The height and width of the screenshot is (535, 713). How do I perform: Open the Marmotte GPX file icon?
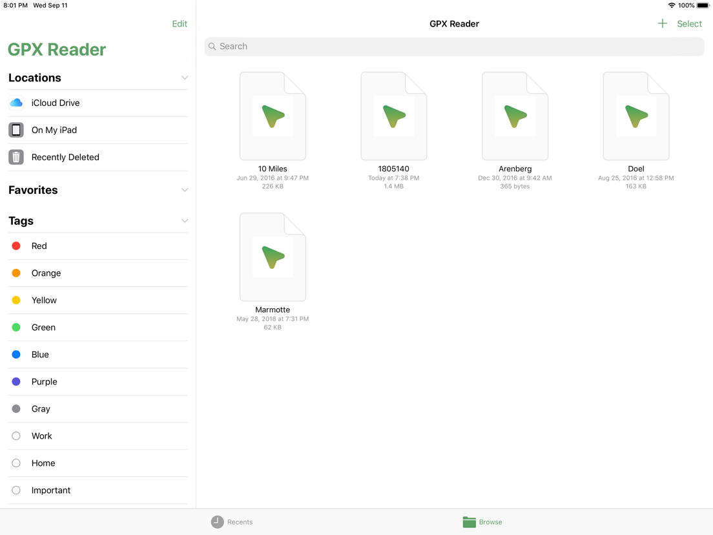[273, 257]
